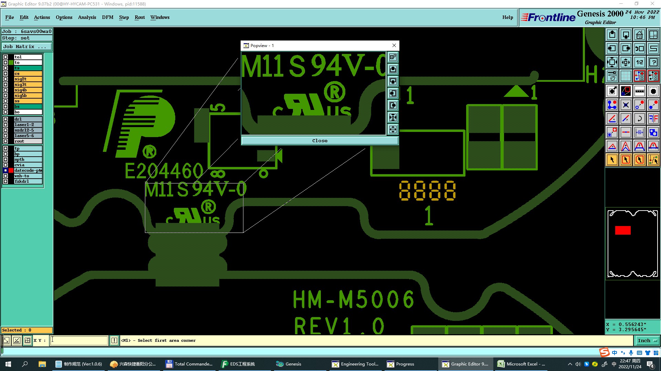Click the delete feature X tool
This screenshot has width=661, height=371.
(x=626, y=105)
